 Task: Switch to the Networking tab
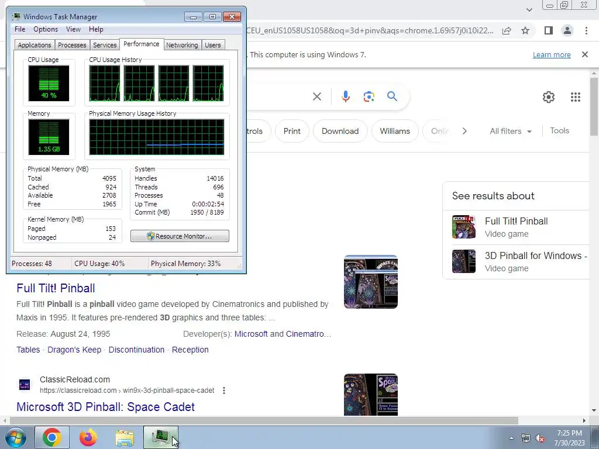tap(182, 45)
